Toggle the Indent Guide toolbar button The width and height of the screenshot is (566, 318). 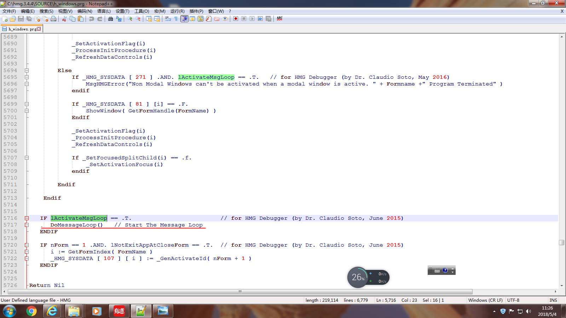pos(184,19)
